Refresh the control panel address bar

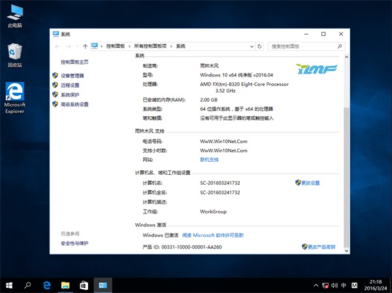(x=259, y=46)
